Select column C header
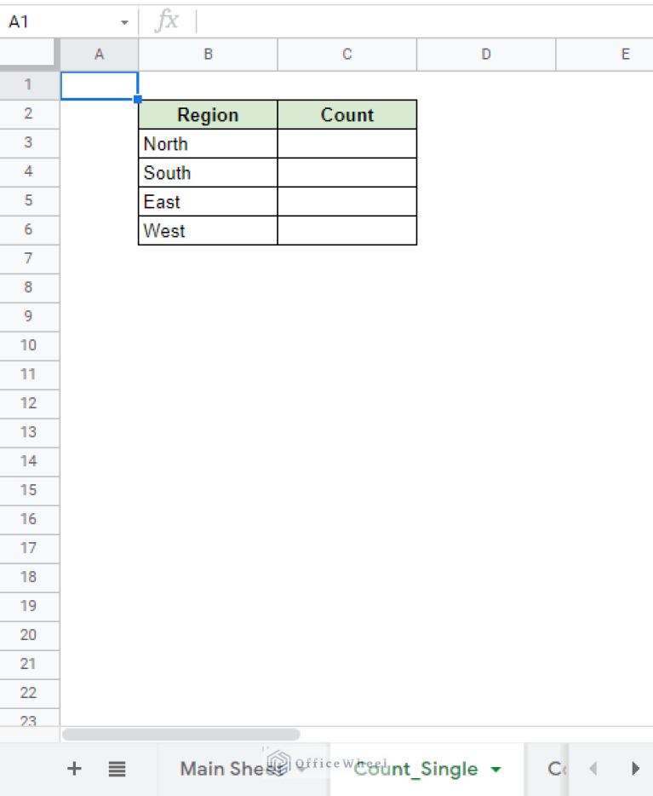 pyautogui.click(x=347, y=54)
